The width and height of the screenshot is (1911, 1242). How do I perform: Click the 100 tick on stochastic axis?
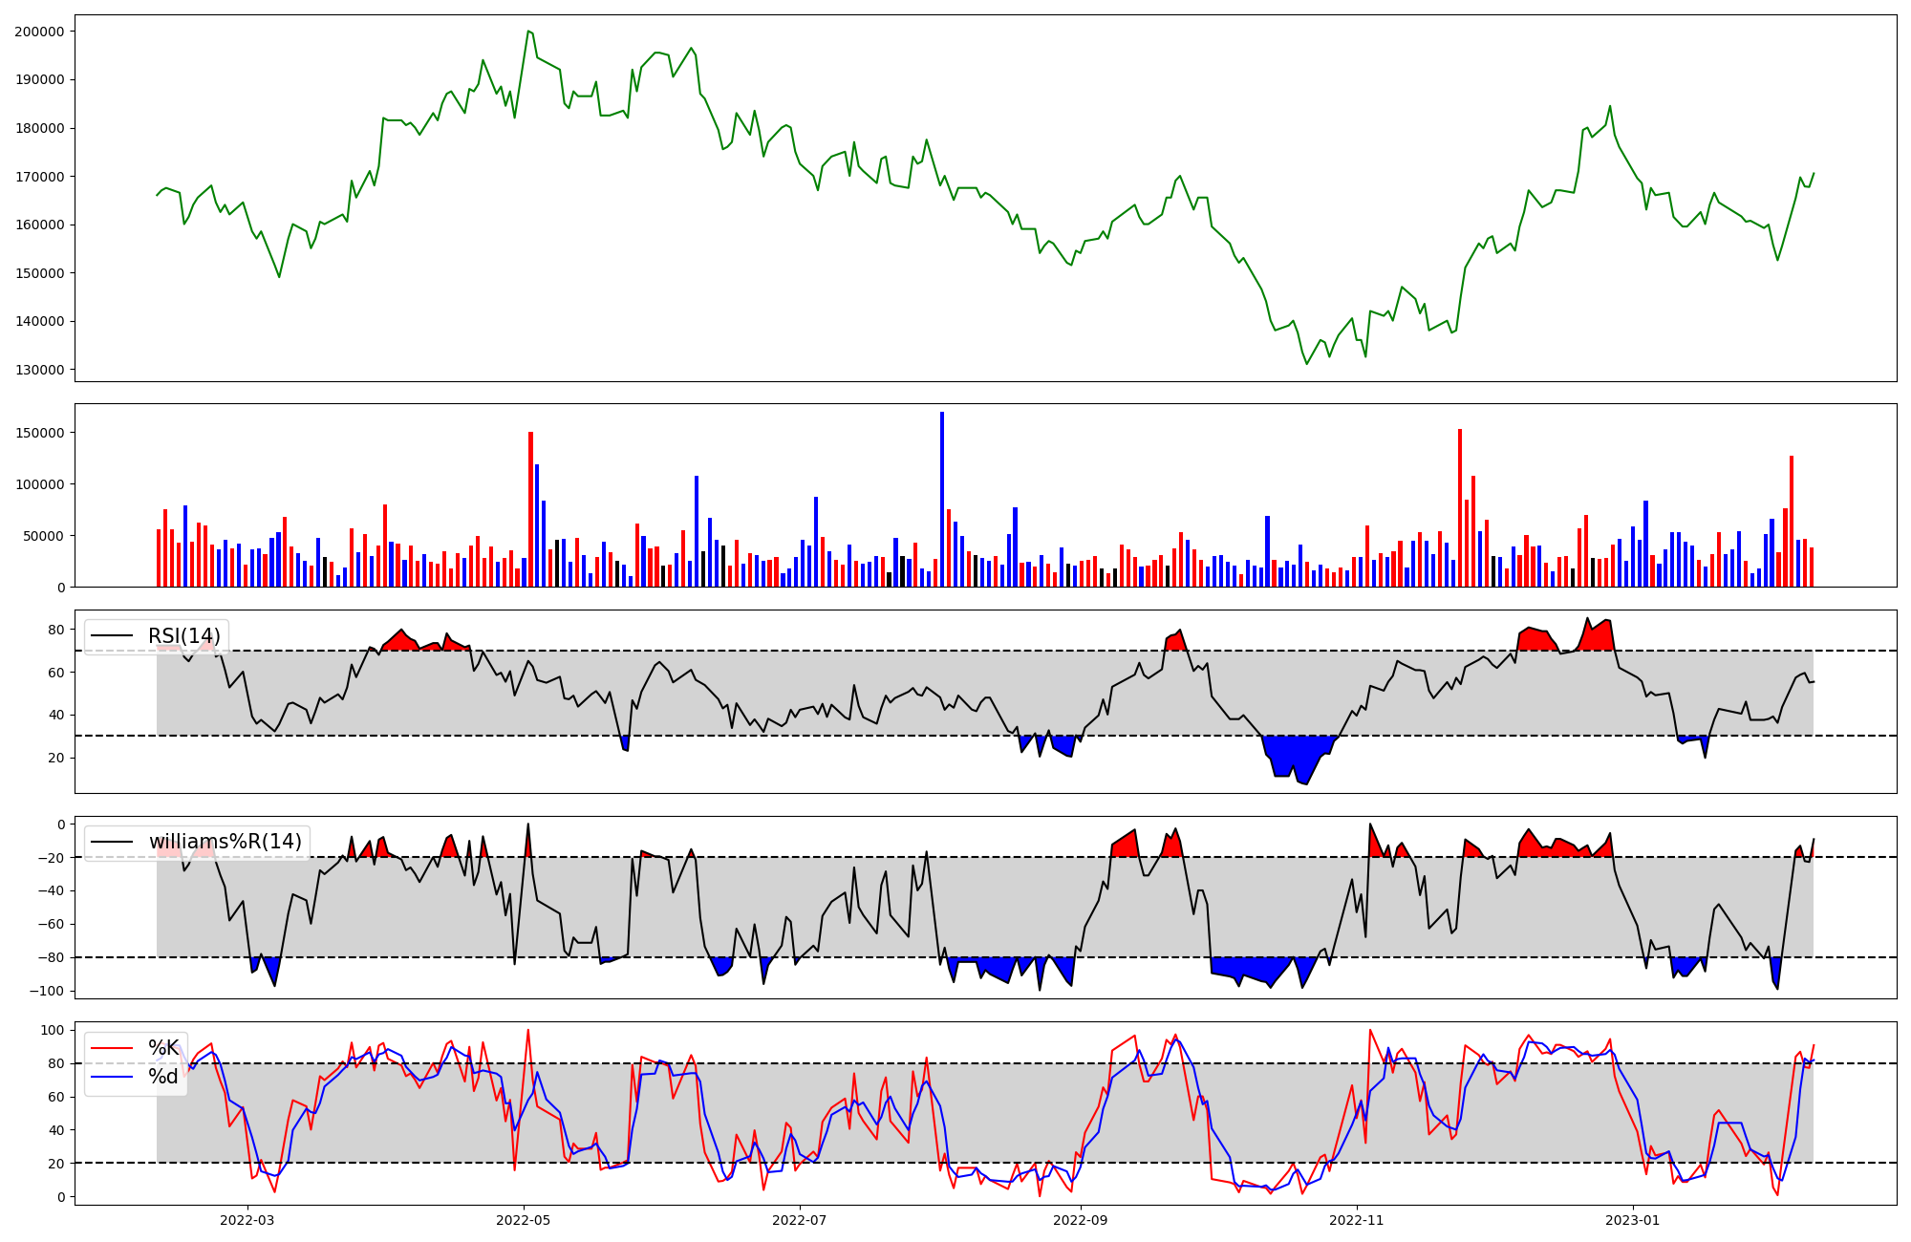[54, 1030]
